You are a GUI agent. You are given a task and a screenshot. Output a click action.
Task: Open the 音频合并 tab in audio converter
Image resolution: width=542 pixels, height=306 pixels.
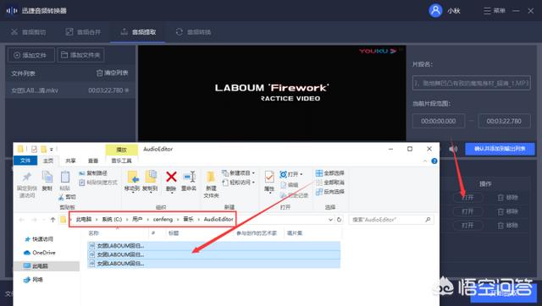(x=83, y=32)
